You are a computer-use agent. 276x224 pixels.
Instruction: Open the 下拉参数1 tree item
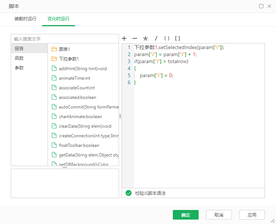69,59
